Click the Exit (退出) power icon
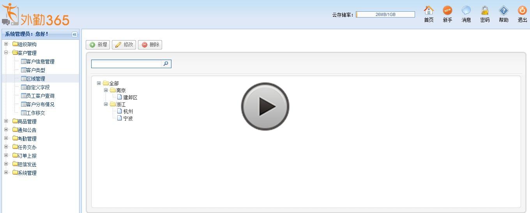Viewport: 530px width, 213px height. (x=522, y=11)
